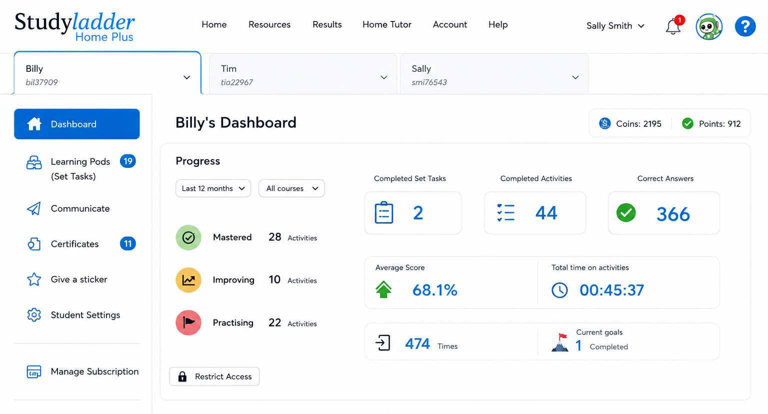Open the Help menu

[498, 24]
